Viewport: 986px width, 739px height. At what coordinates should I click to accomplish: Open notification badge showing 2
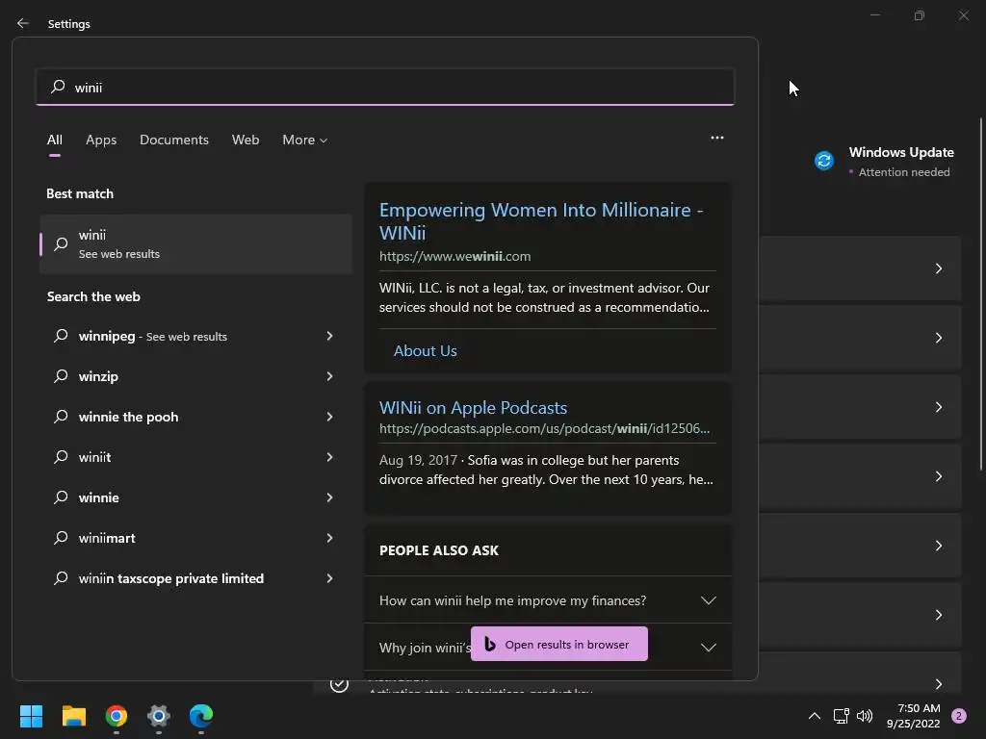(959, 716)
